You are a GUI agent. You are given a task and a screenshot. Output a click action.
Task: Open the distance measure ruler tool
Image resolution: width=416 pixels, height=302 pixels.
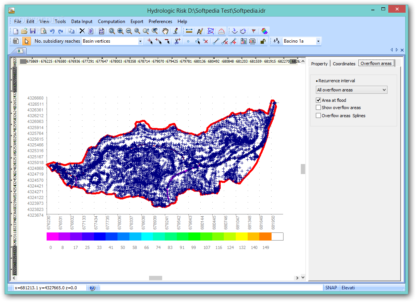(x=189, y=31)
